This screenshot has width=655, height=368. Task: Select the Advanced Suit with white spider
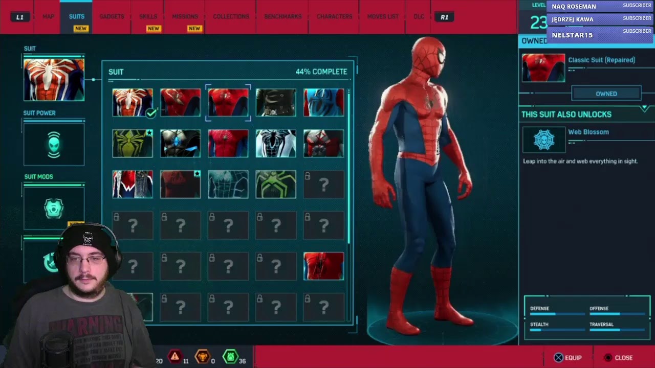pyautogui.click(x=133, y=102)
